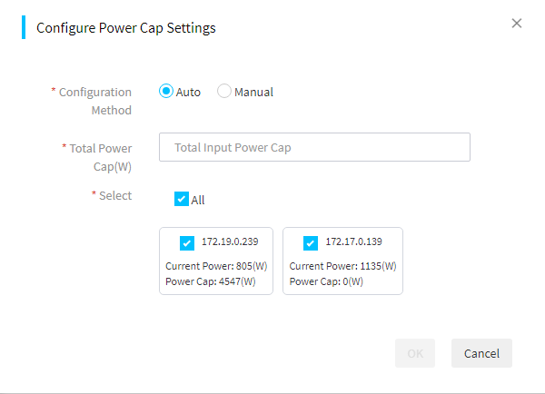
Task: Click the 172.17.0.139 IP address text
Action: (x=354, y=241)
